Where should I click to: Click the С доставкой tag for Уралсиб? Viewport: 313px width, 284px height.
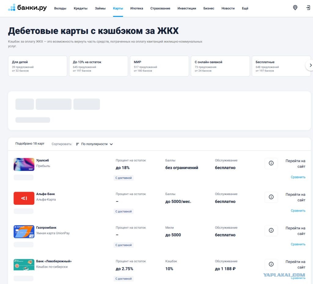click(123, 178)
